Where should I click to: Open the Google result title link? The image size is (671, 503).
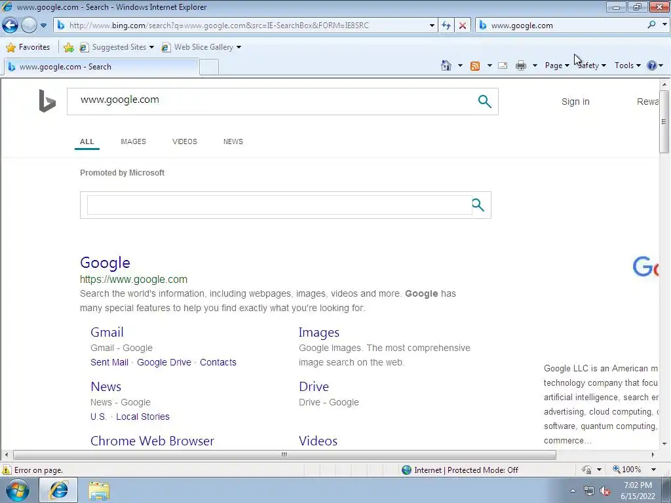point(105,263)
